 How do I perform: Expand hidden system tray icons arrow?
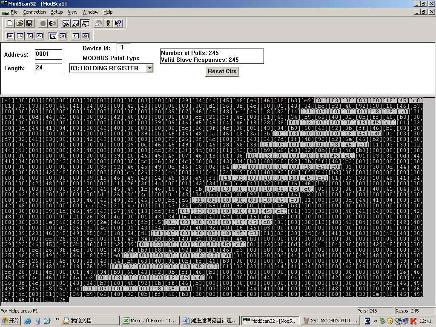pos(376,321)
